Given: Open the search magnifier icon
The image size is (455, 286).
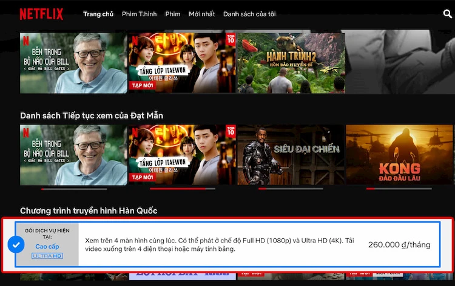Looking at the screenshot, I should (448, 13).
